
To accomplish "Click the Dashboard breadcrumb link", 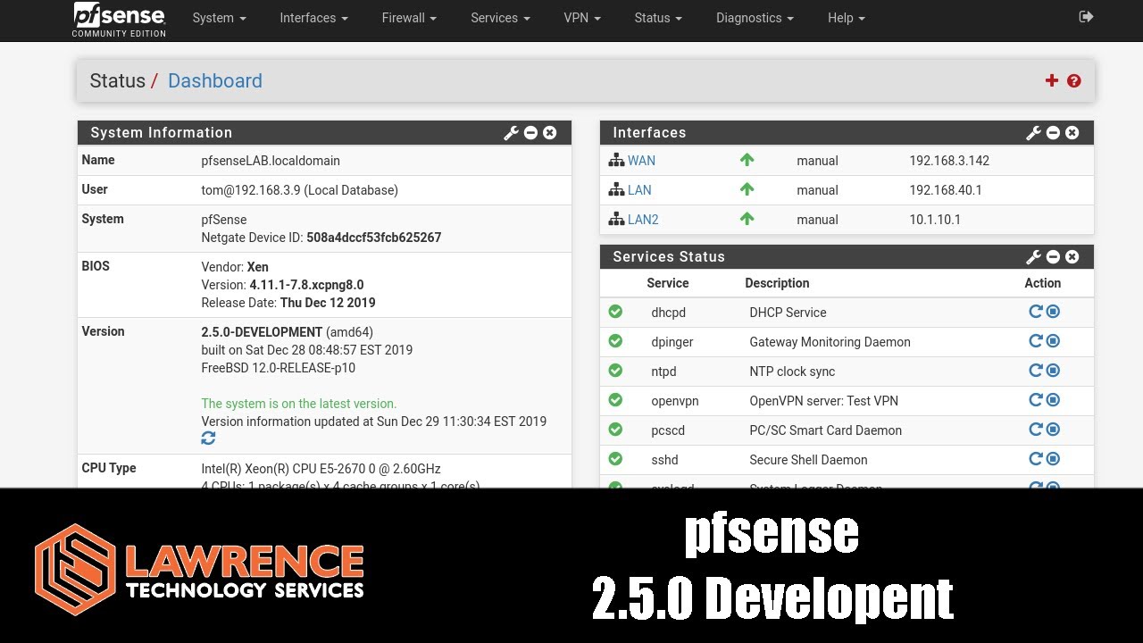I will pos(215,80).
